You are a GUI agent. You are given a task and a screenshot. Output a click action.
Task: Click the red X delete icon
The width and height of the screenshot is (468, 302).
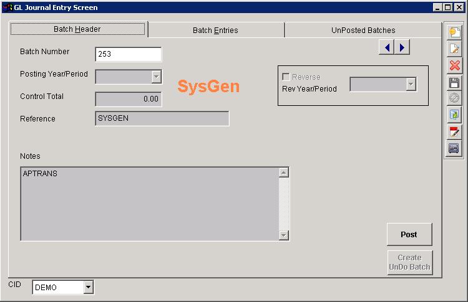[x=454, y=66]
